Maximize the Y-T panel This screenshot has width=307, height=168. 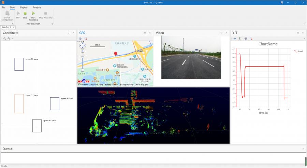coord(298,33)
